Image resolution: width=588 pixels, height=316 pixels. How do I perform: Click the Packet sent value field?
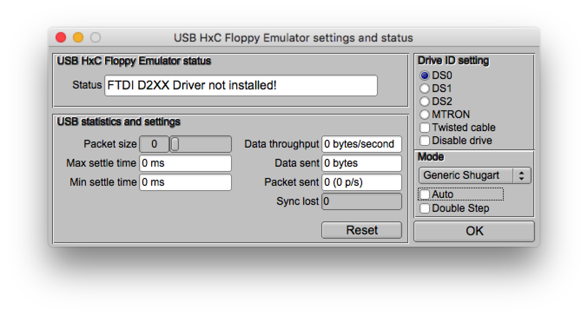click(362, 182)
